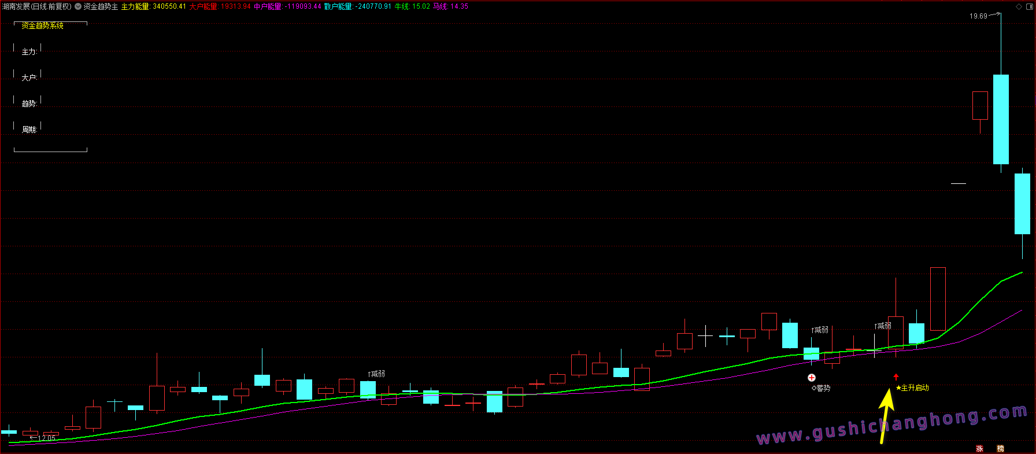Click the diamond icon at top right
Viewport: 1036px width, 454px height.
(1019, 7)
